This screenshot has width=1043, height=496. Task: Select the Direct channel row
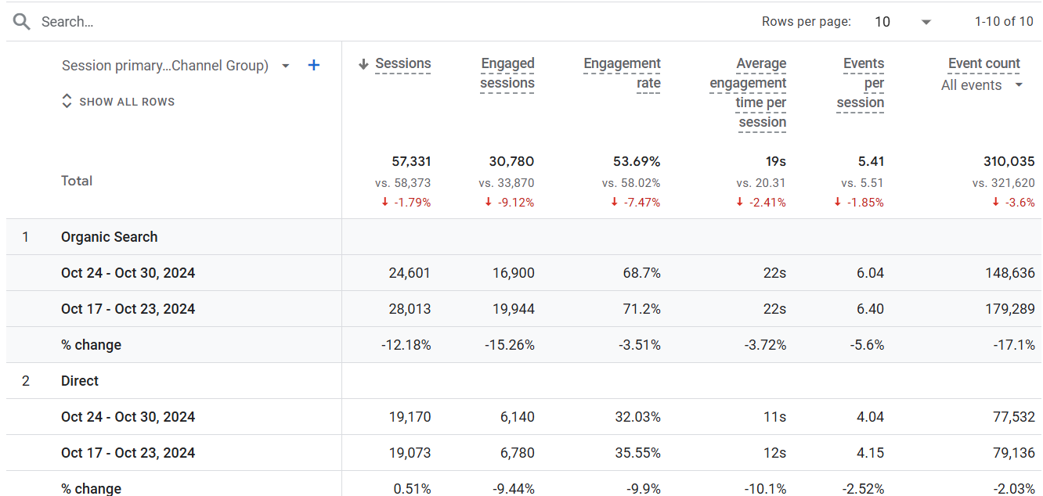point(524,381)
